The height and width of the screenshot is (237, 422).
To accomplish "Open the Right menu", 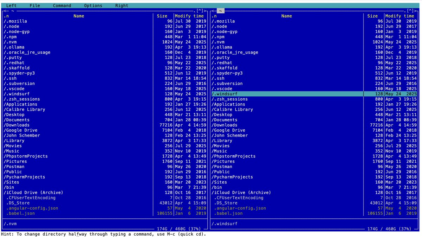I will [x=122, y=5].
